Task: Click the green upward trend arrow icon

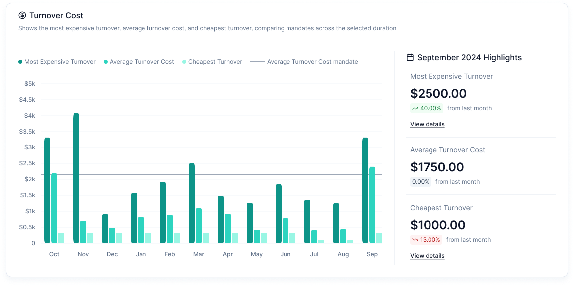Action: click(415, 108)
